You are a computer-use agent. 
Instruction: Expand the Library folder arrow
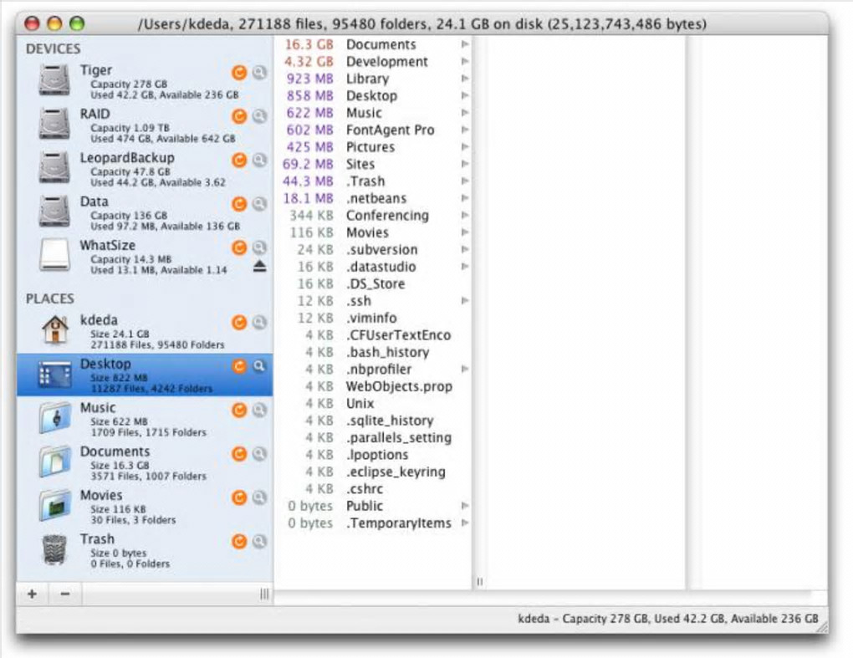[465, 79]
